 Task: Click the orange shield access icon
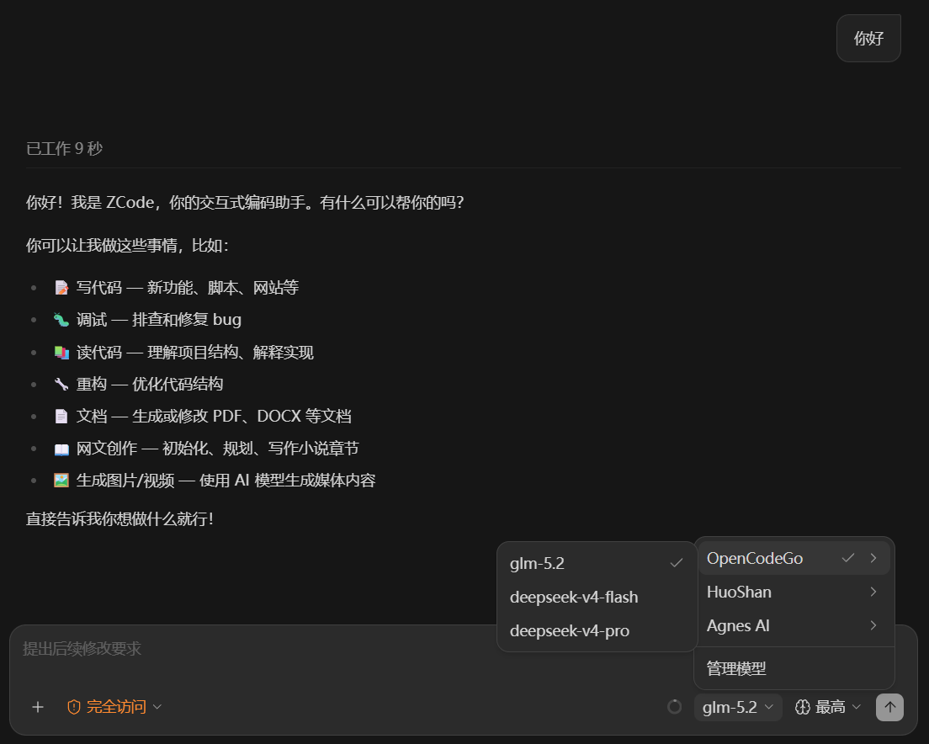click(74, 707)
